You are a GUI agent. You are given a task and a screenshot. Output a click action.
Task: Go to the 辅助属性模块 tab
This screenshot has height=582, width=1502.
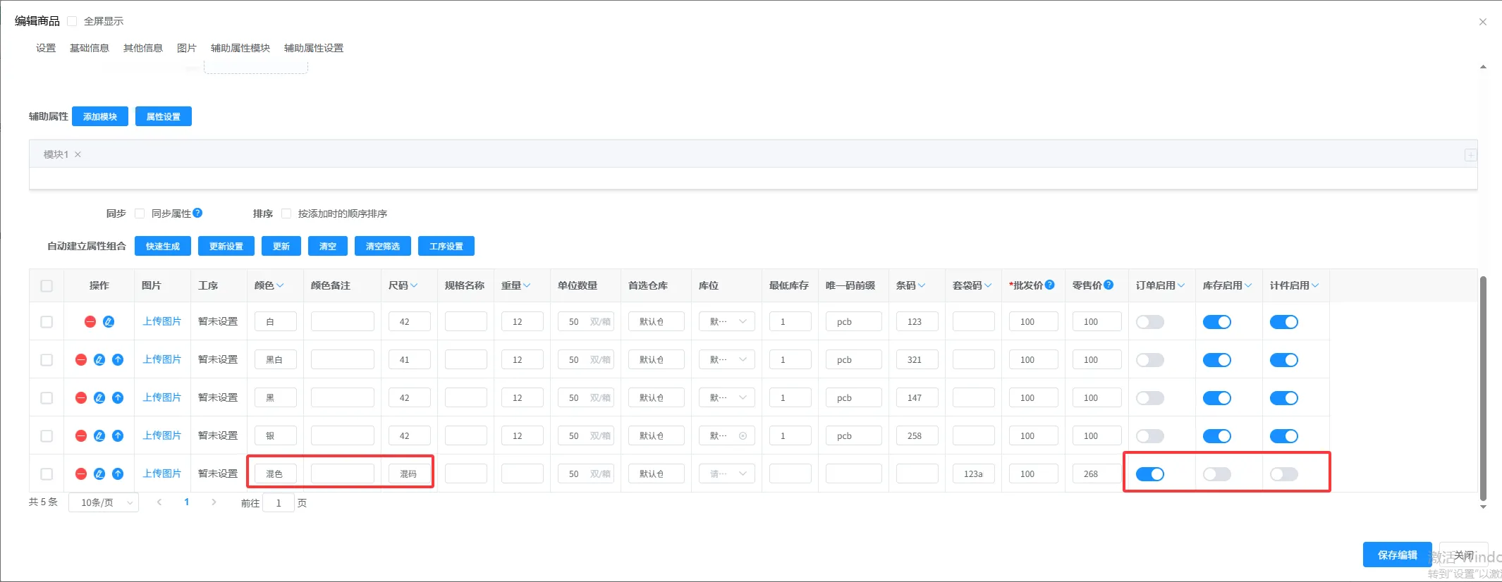[x=240, y=48]
